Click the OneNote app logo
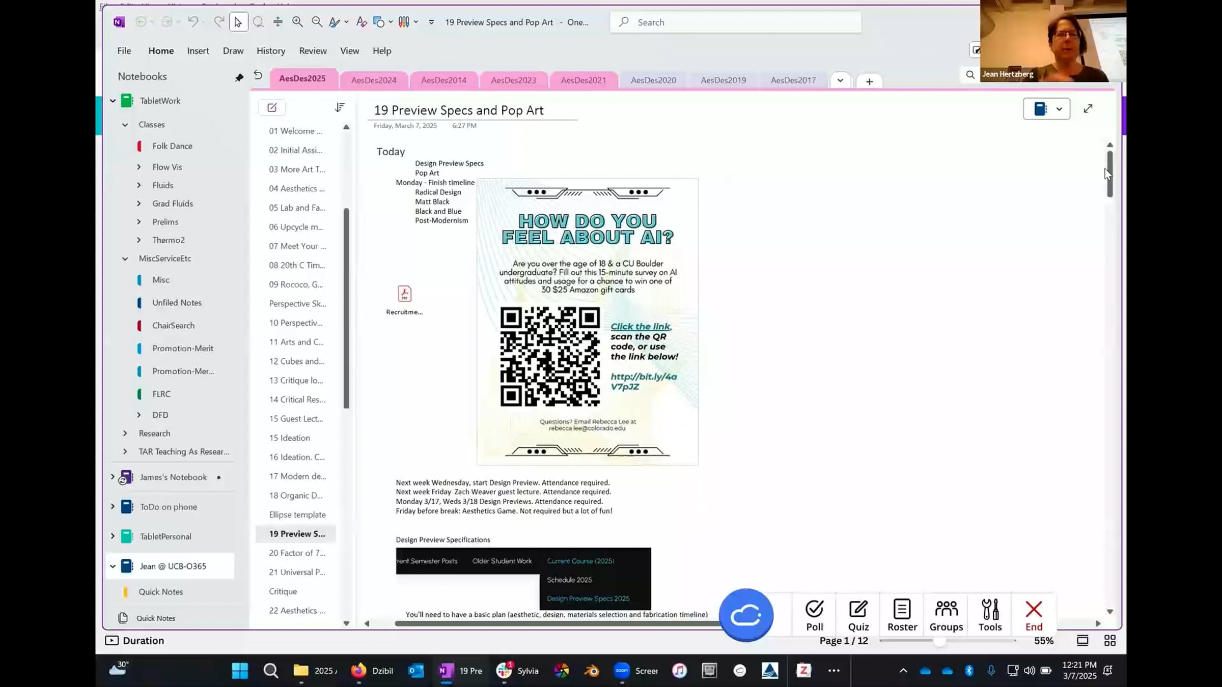 tap(119, 22)
